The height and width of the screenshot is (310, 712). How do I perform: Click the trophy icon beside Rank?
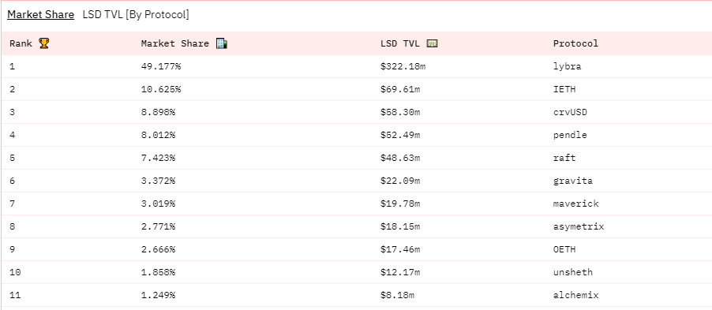(x=43, y=43)
